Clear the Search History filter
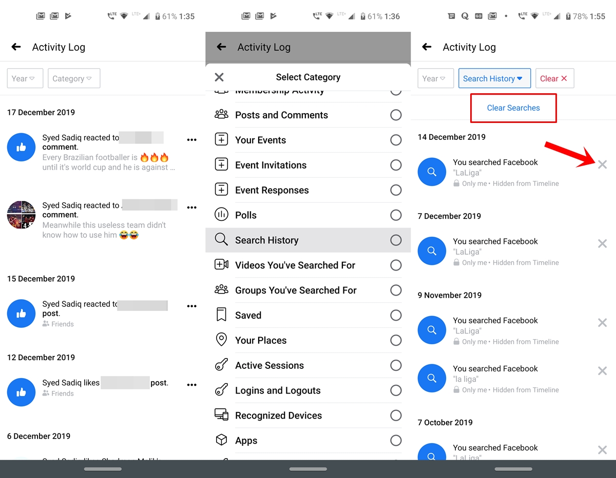This screenshot has width=616, height=478. point(554,78)
